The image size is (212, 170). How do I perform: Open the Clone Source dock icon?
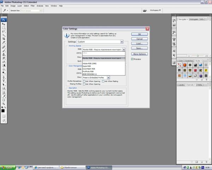[x=174, y=44]
